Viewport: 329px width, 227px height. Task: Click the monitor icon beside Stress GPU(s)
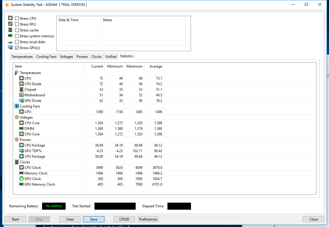pos(10,48)
